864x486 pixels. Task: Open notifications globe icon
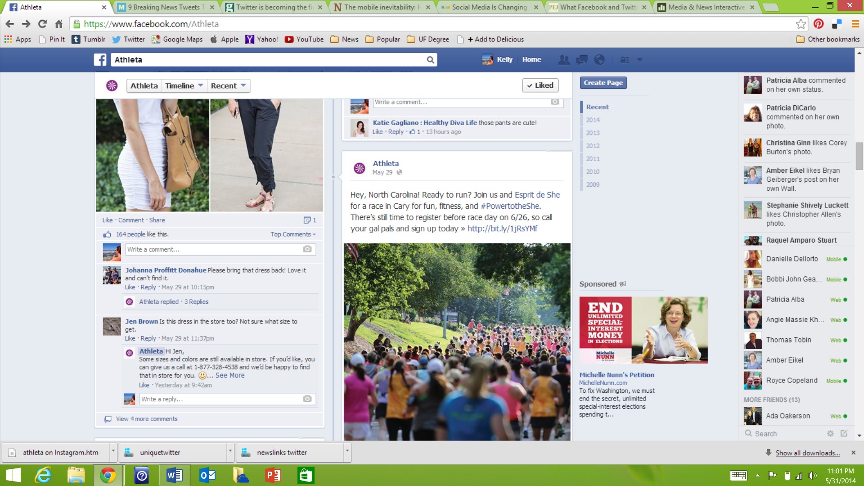[x=599, y=59]
